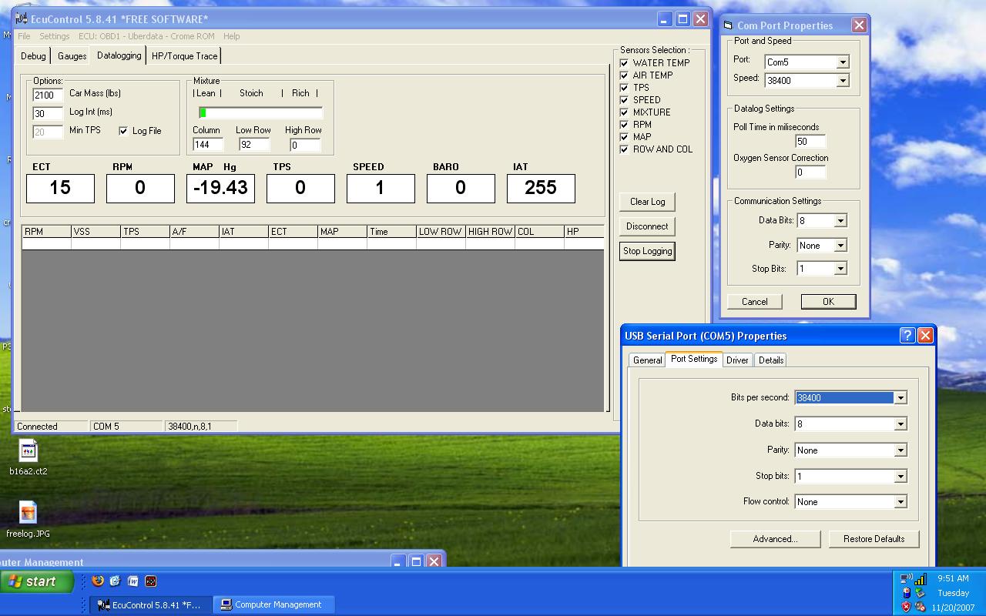Disable the ROW AND COL sensor checkbox

(x=625, y=149)
